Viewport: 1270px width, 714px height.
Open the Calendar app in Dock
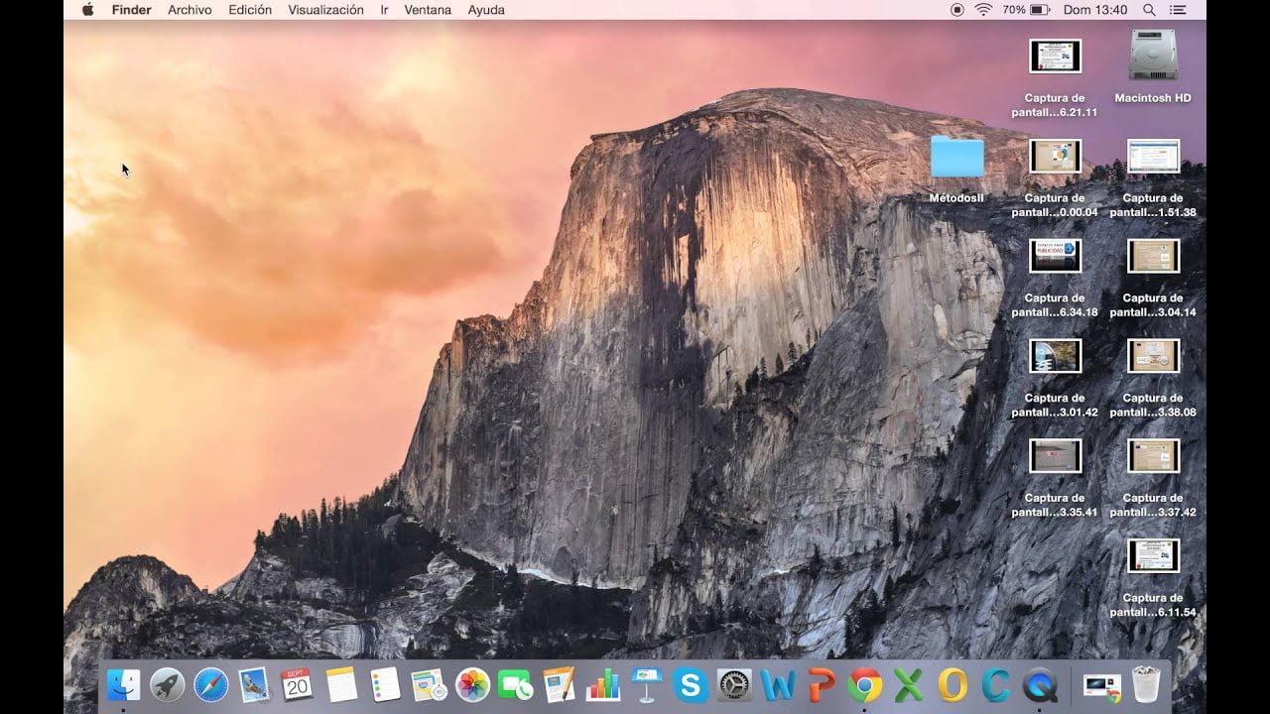[297, 684]
